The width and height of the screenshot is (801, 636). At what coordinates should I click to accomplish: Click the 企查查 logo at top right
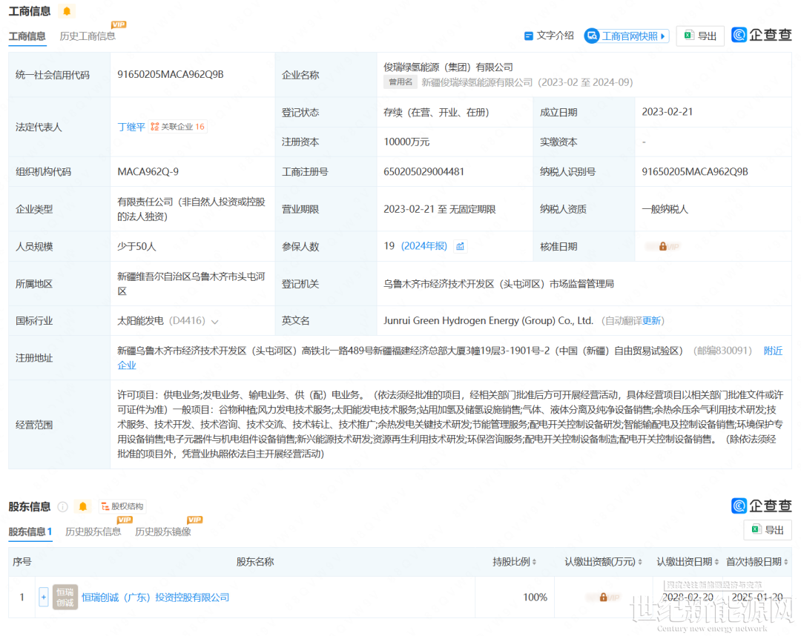point(762,35)
